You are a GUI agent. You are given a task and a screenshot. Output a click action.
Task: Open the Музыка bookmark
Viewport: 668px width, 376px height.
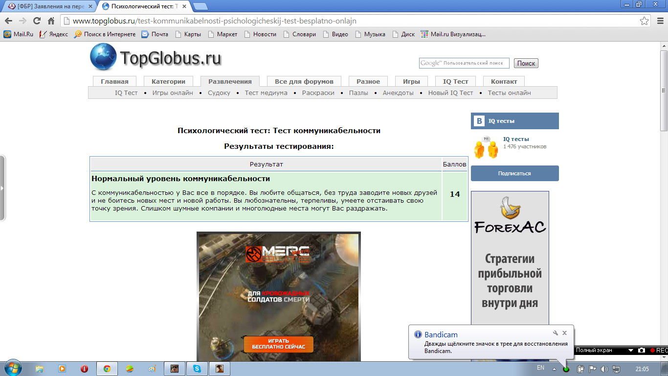click(370, 34)
